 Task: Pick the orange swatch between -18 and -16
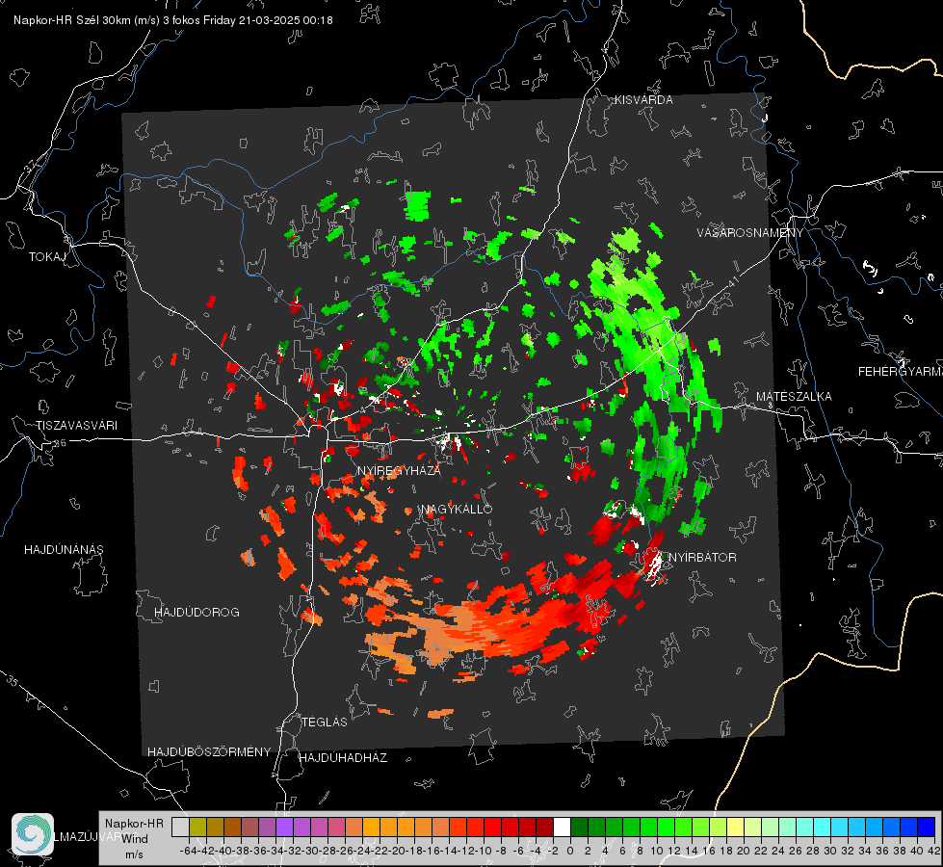pyautogui.click(x=423, y=827)
